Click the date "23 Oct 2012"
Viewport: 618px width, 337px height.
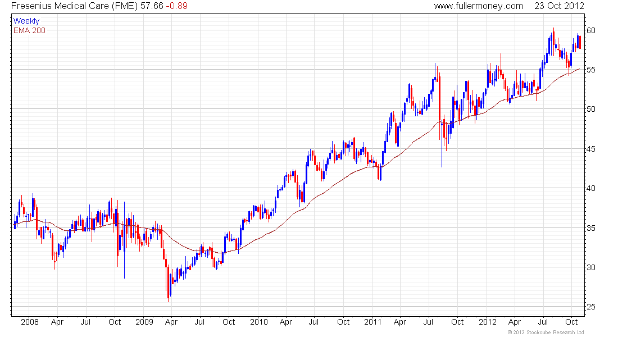click(559, 6)
